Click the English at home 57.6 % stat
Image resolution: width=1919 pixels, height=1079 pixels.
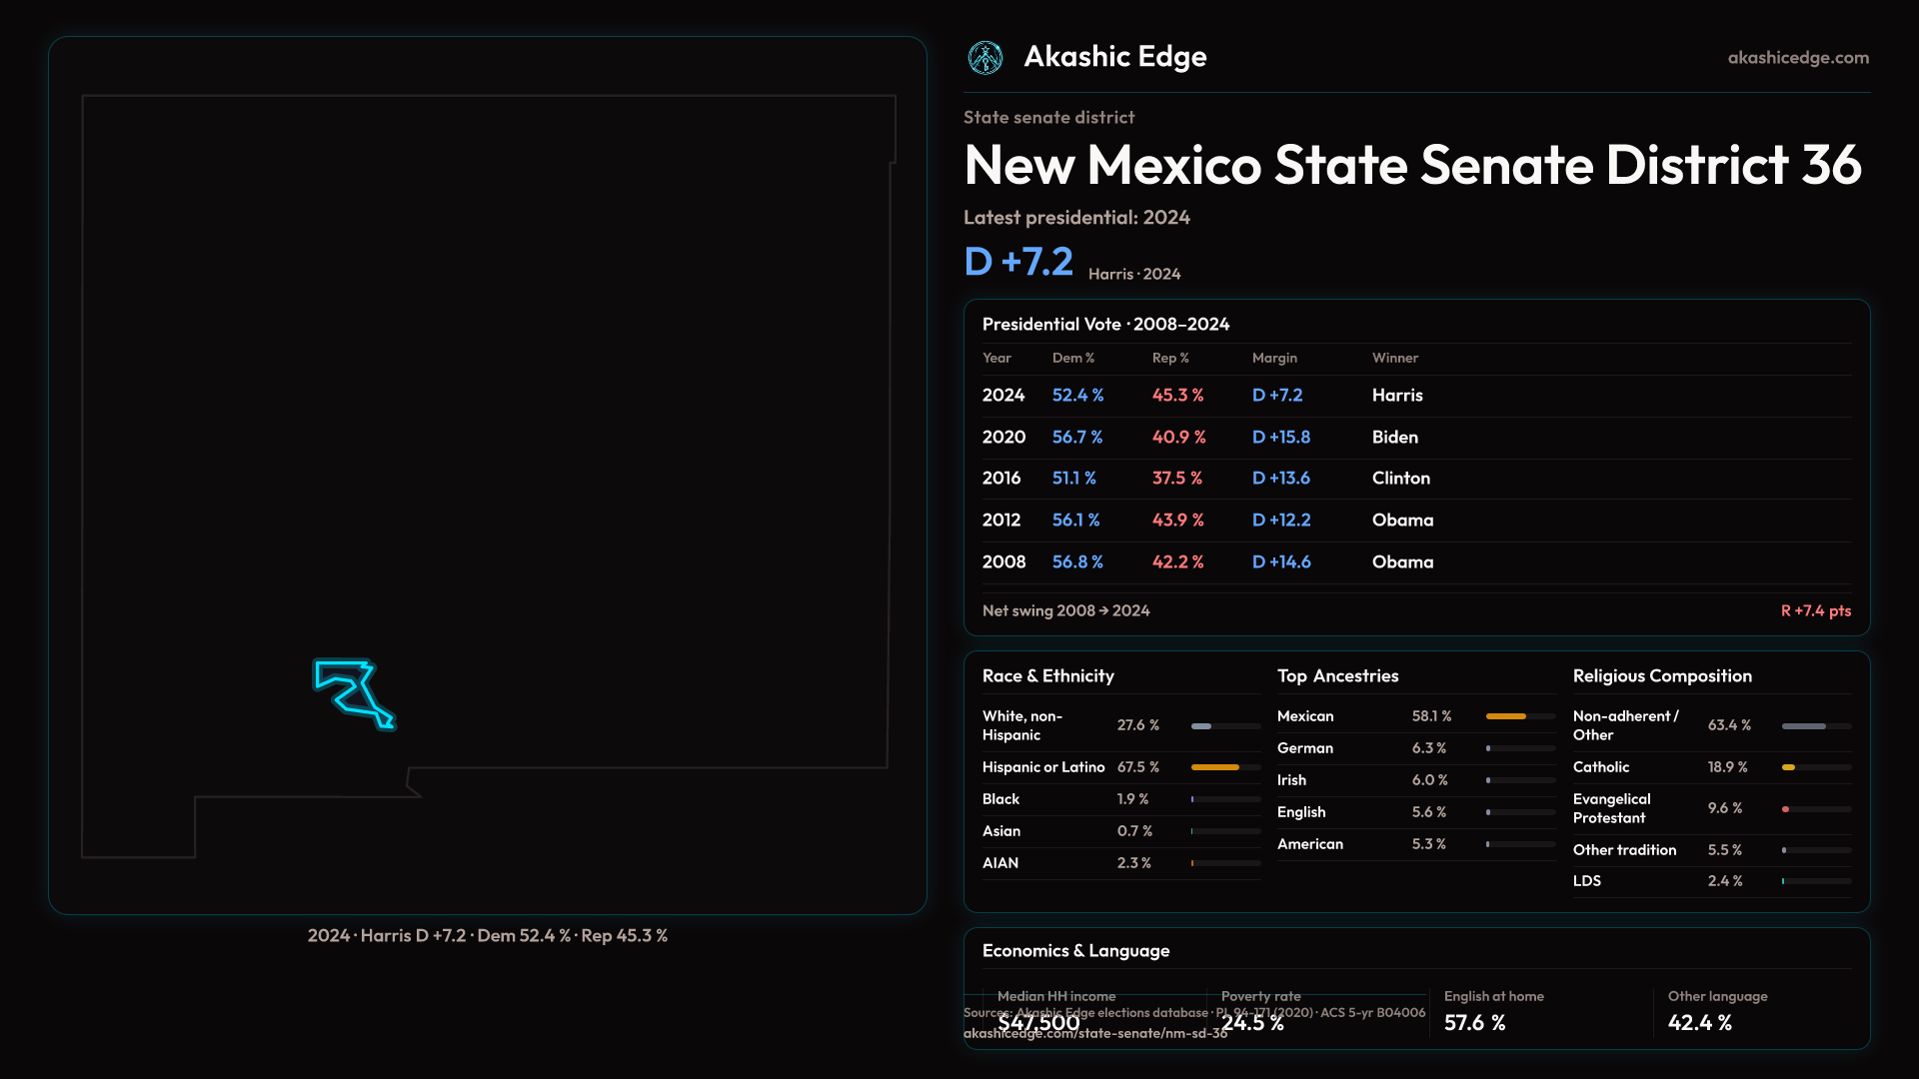[1474, 1022]
